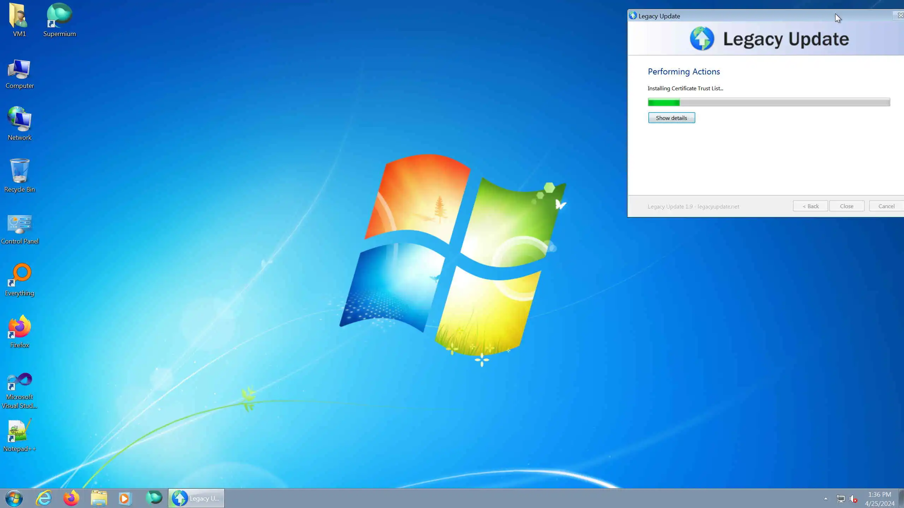Image resolution: width=904 pixels, height=508 pixels.
Task: Open the Windows Start menu orb
Action: point(14,498)
